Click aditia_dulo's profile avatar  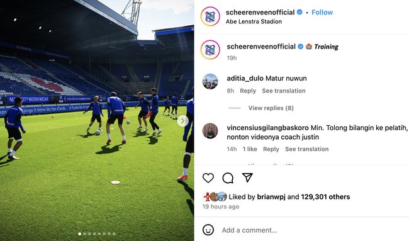[210, 81]
